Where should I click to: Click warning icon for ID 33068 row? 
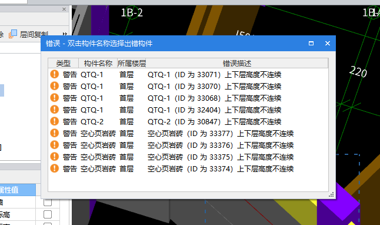click(55, 98)
